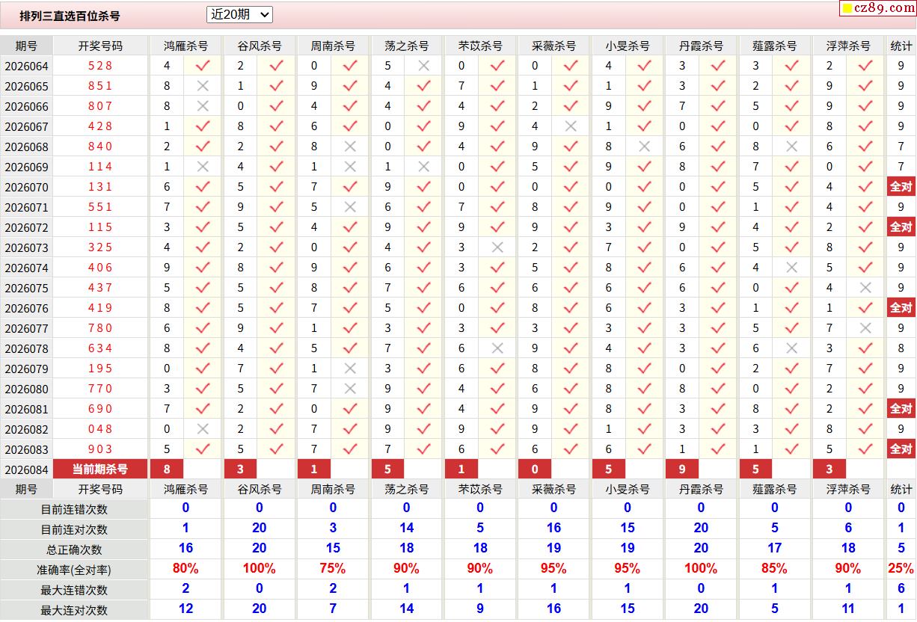Click red current-period cell 0 under 采薇杀号

point(535,469)
